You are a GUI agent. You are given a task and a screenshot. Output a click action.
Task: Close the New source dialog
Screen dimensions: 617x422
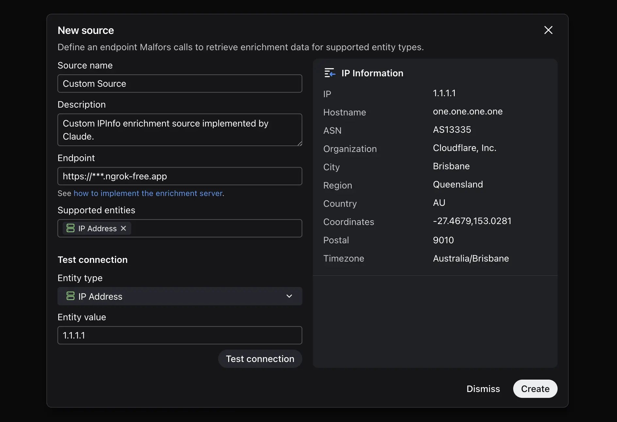[548, 30]
